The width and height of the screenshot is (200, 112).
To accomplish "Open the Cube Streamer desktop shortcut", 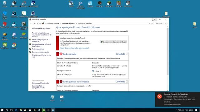I will 5,36.
